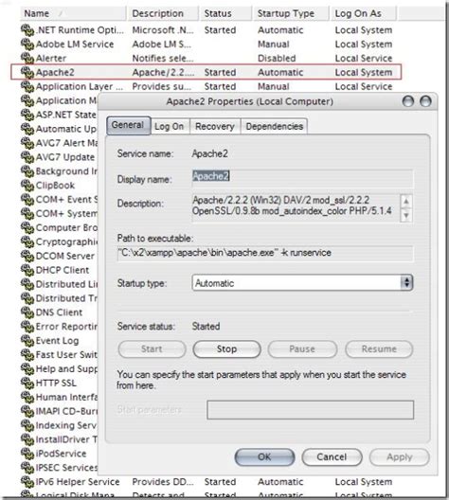Click into the Display name field
The width and height of the screenshot is (449, 500).
(x=302, y=178)
